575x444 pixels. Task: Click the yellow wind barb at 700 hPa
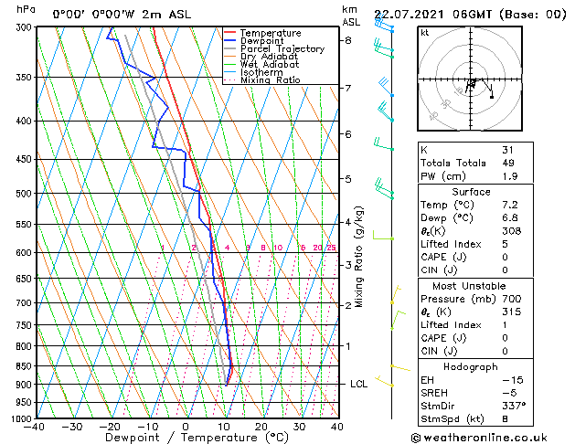[x=396, y=295]
